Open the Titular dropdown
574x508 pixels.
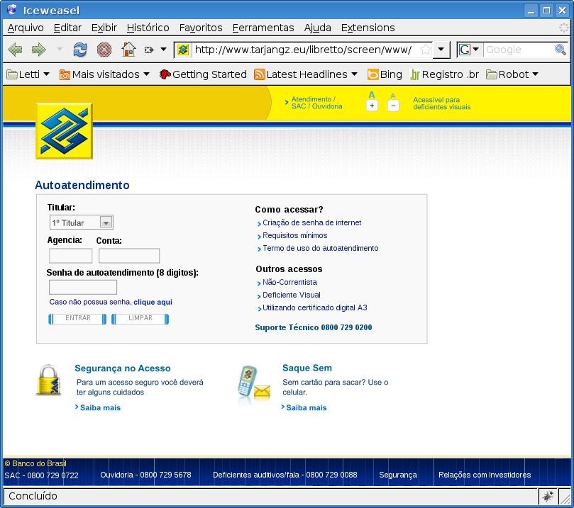(x=82, y=222)
